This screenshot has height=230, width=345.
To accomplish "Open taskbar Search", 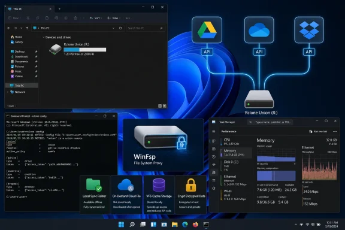I will [132, 225].
